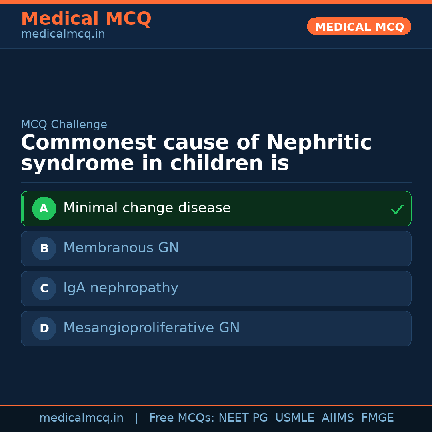Click the D option circle badge
This screenshot has width=432, height=432.
click(44, 328)
